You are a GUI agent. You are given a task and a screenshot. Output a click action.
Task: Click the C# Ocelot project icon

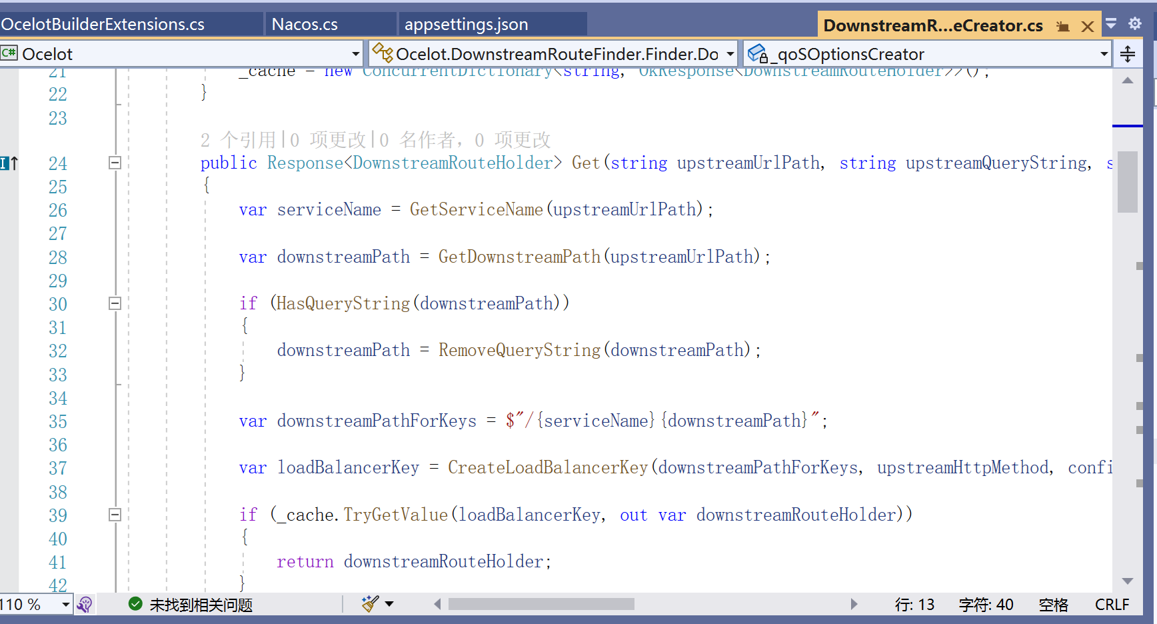coord(10,53)
